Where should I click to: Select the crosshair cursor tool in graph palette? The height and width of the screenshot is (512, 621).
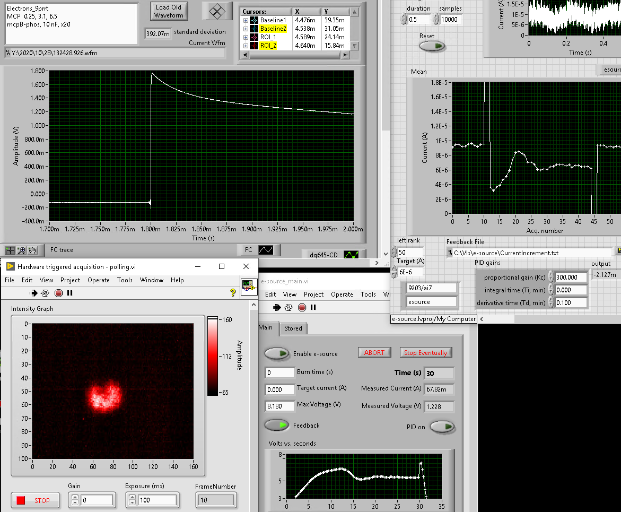tap(10, 250)
